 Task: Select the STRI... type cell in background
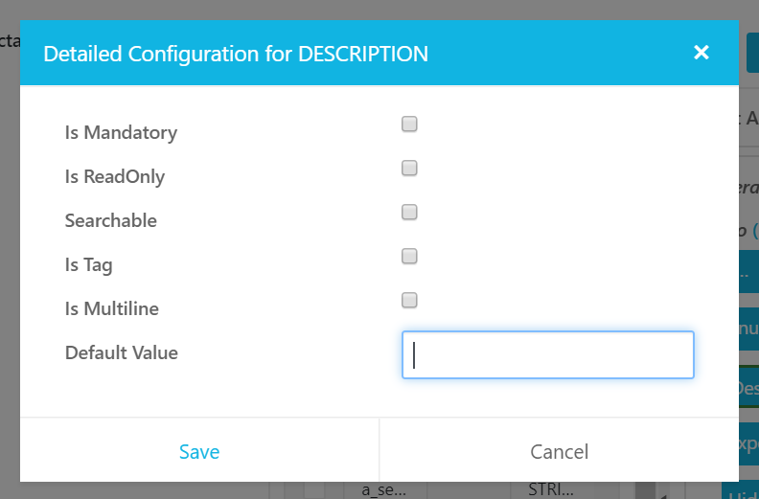point(551,490)
